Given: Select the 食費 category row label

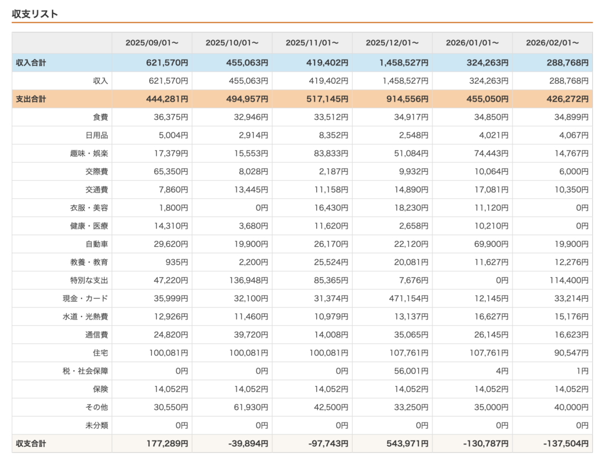Looking at the screenshot, I should pos(100,117).
